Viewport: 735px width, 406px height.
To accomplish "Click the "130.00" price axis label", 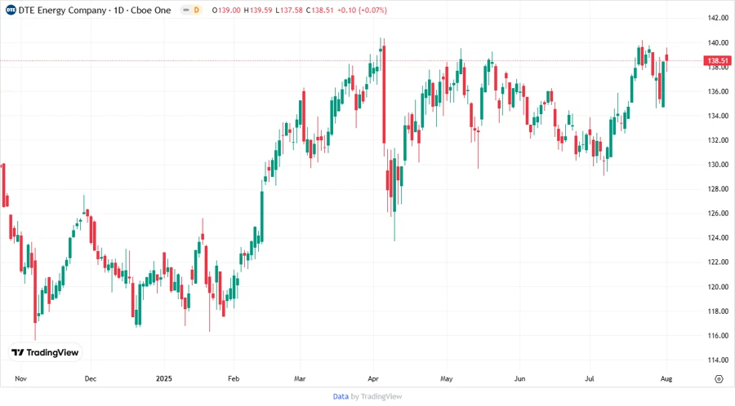I will [718, 165].
